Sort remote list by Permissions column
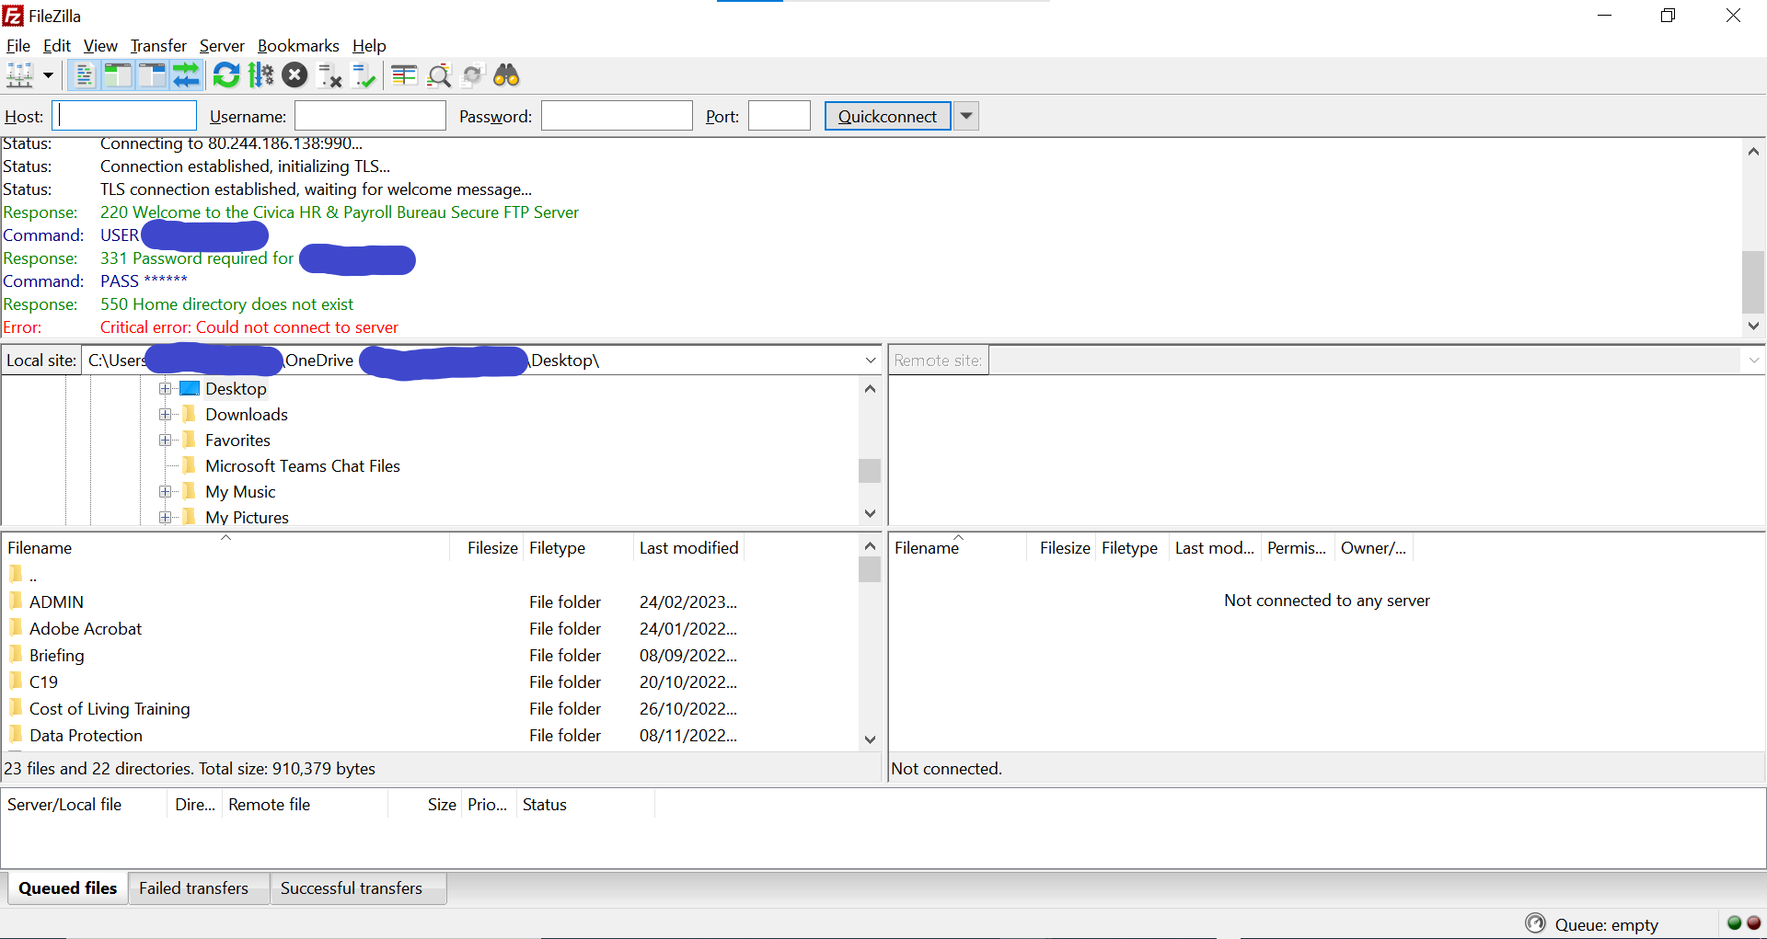 (x=1297, y=548)
